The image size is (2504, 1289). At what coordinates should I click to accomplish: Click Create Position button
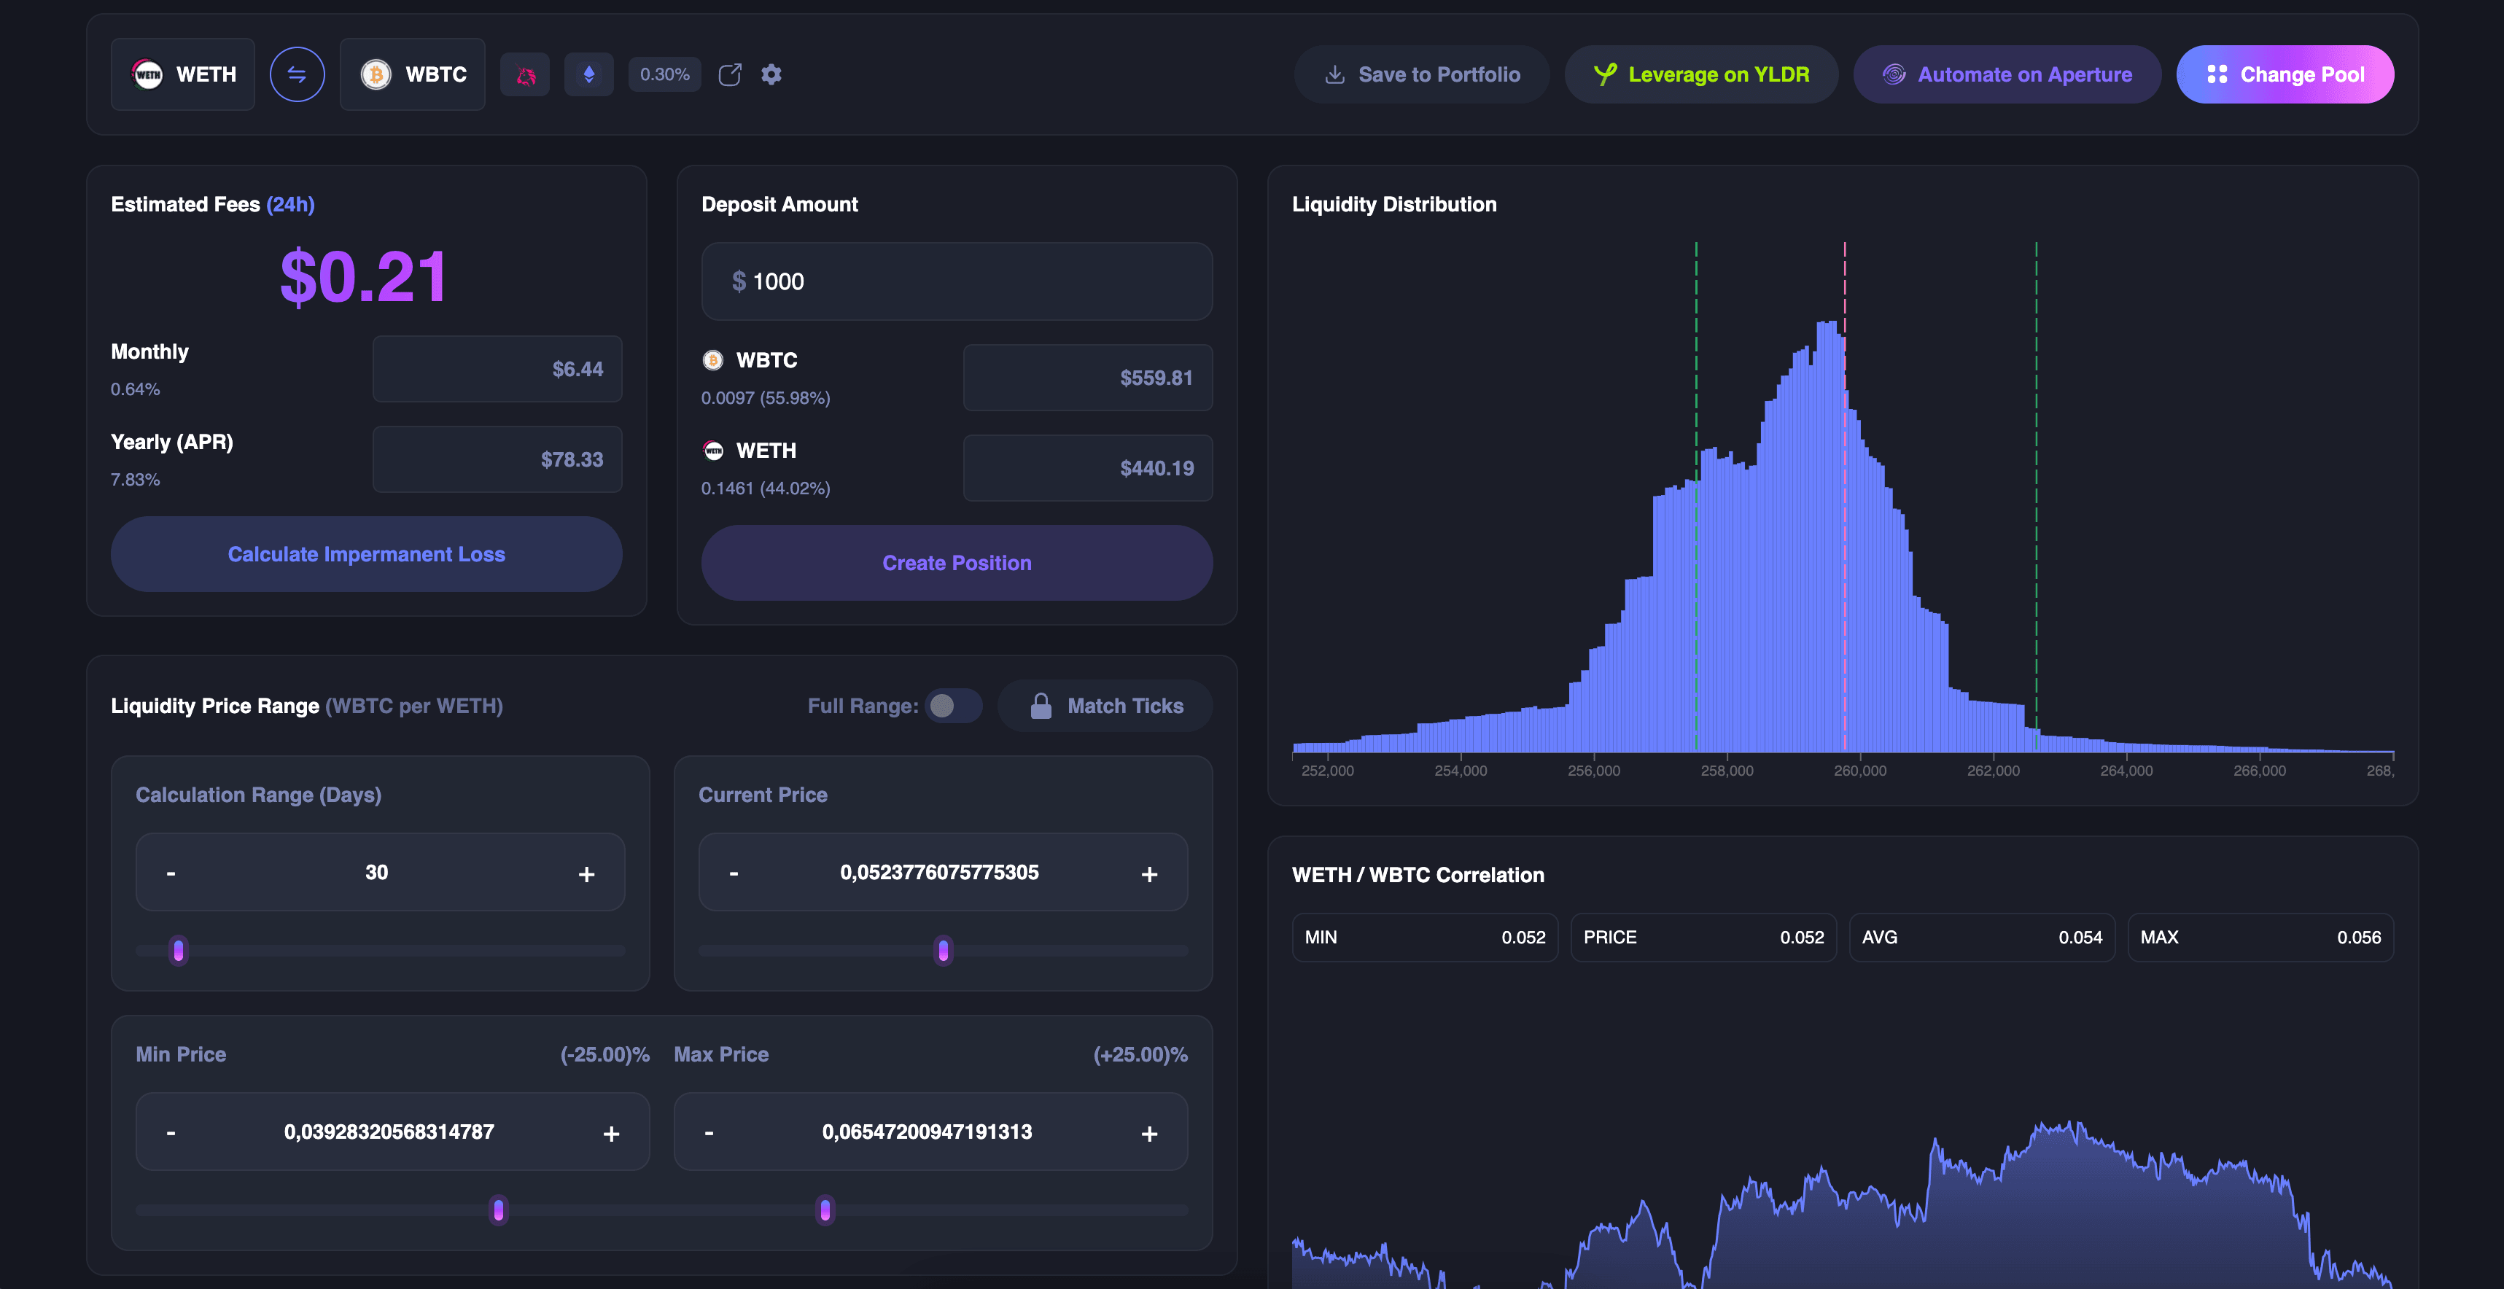[x=957, y=563]
